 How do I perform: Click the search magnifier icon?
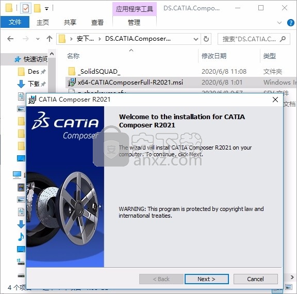pyautogui.click(x=283, y=39)
